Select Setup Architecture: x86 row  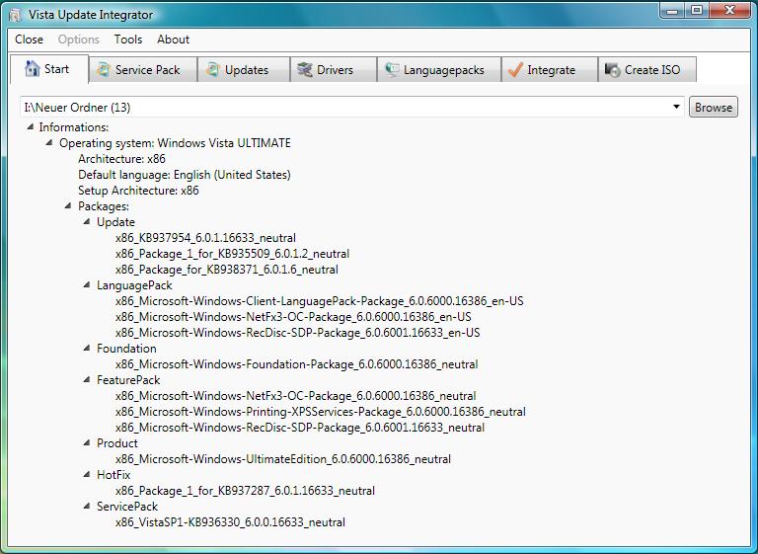click(x=138, y=191)
